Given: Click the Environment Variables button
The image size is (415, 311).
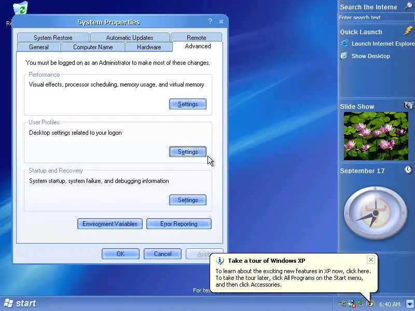Looking at the screenshot, I should click(x=110, y=224).
